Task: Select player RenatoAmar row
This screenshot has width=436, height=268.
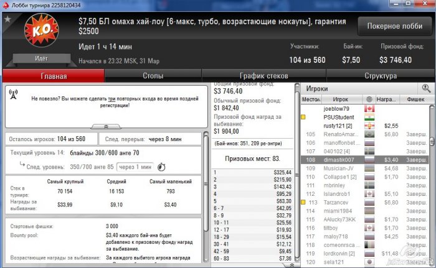Action: [364, 134]
